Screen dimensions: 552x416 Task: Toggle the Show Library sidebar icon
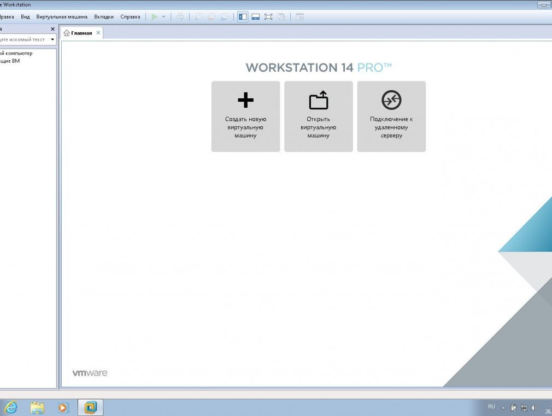[243, 16]
